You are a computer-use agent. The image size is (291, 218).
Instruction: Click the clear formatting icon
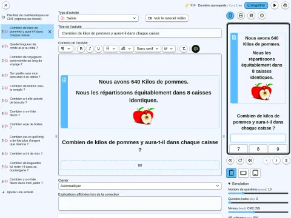pyautogui.click(x=184, y=48)
